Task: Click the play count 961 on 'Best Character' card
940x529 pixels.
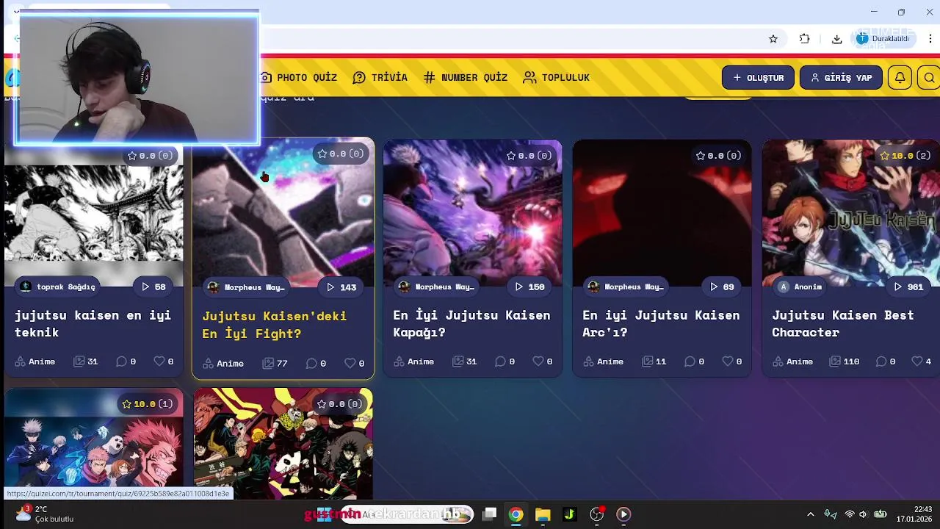Action: pyautogui.click(x=908, y=287)
